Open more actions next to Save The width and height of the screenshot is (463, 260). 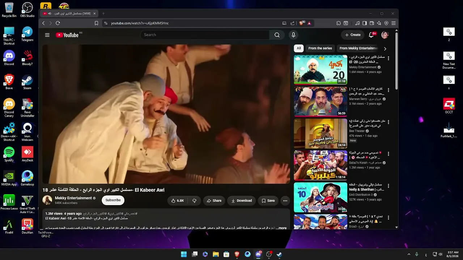point(285,201)
